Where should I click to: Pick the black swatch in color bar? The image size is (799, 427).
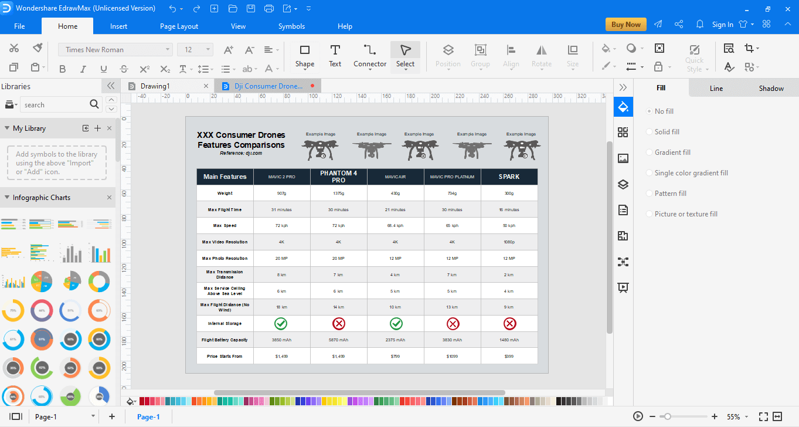click(559, 401)
